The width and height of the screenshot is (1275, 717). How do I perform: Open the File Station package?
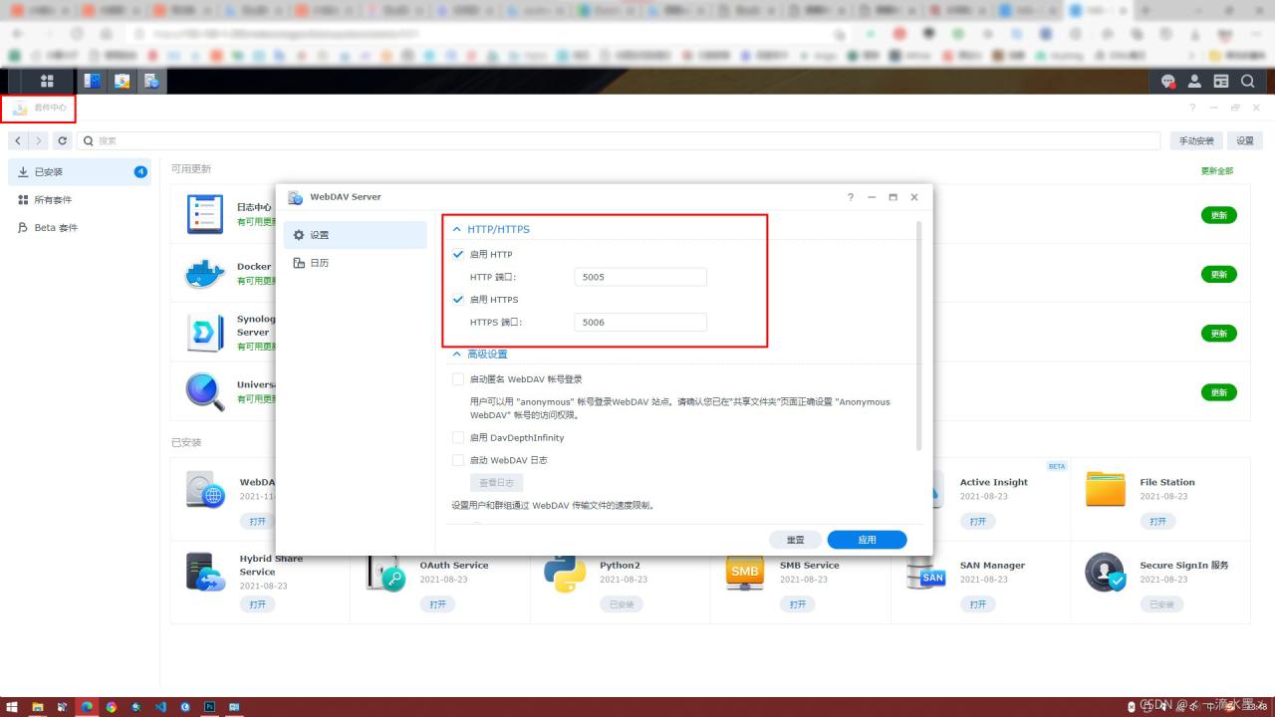coord(1157,521)
